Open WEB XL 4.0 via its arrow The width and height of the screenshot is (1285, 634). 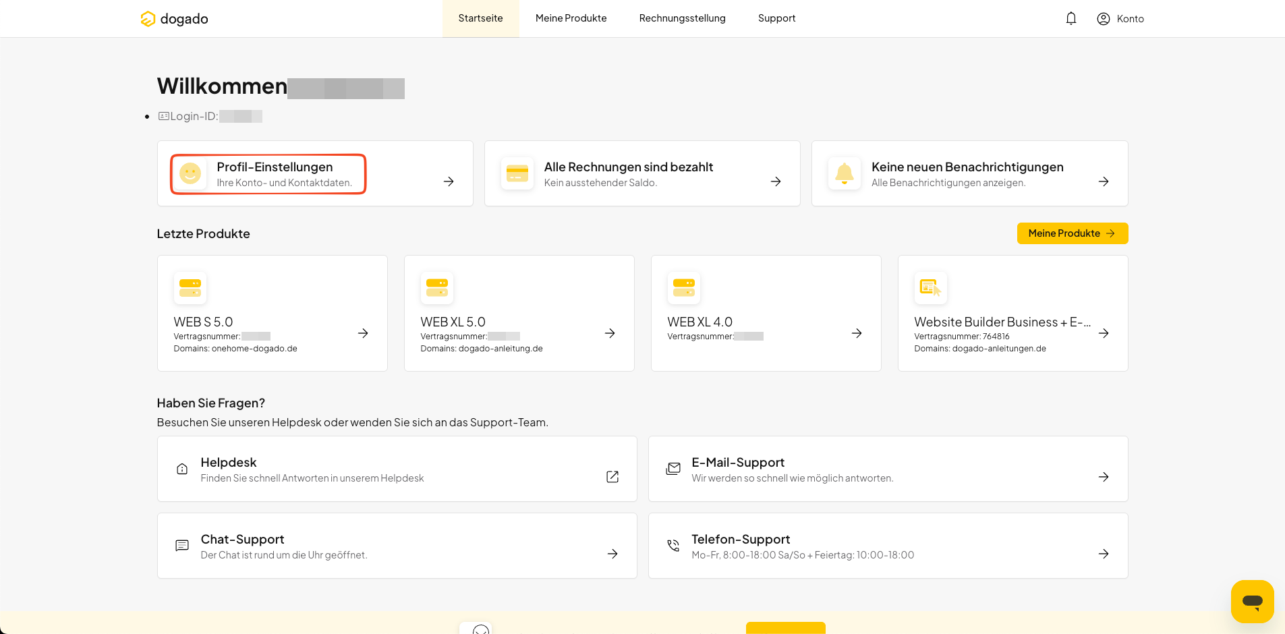point(857,333)
